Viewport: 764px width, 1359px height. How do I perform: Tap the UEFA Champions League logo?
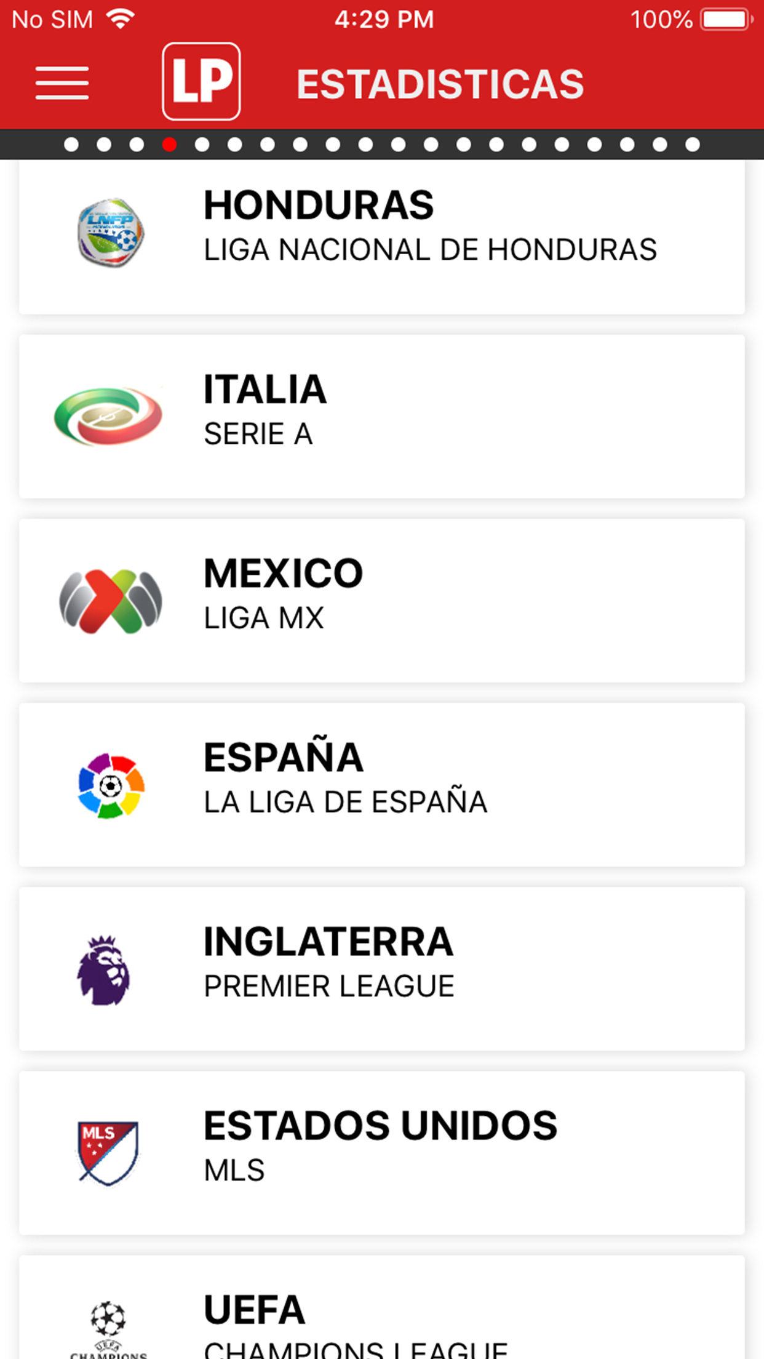108,1329
